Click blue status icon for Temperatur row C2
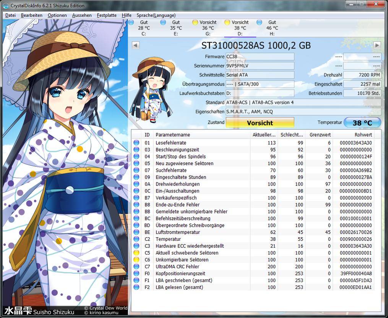The width and height of the screenshot is (388, 318). tap(136, 239)
